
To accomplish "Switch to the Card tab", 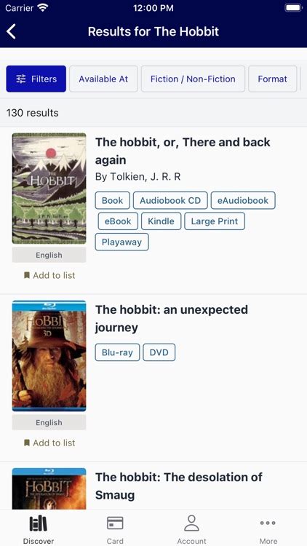I will pyautogui.click(x=115, y=529).
